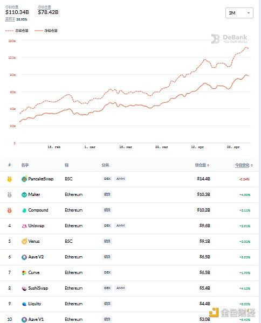Toggle the solid net locked value legend
The width and height of the screenshot is (261, 323).
tap(46, 31)
